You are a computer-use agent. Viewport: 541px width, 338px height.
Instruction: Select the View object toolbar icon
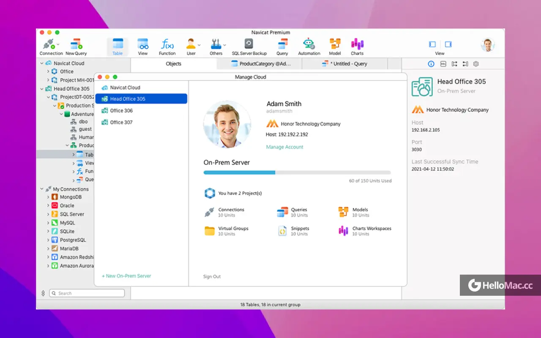[x=143, y=44]
